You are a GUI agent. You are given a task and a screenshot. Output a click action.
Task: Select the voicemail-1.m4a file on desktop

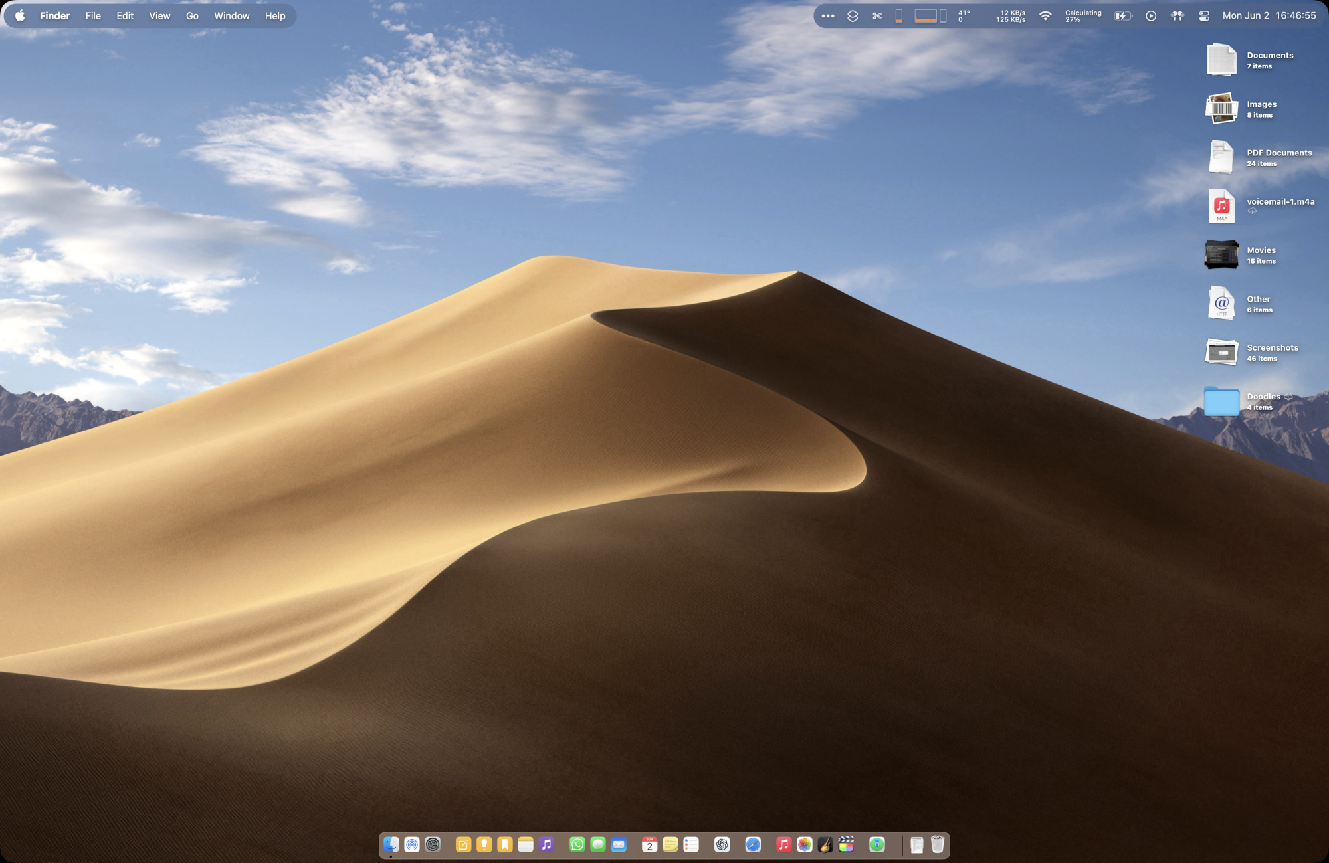(x=1221, y=206)
